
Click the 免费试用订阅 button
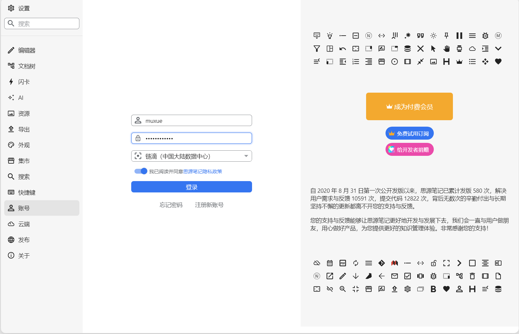409,133
